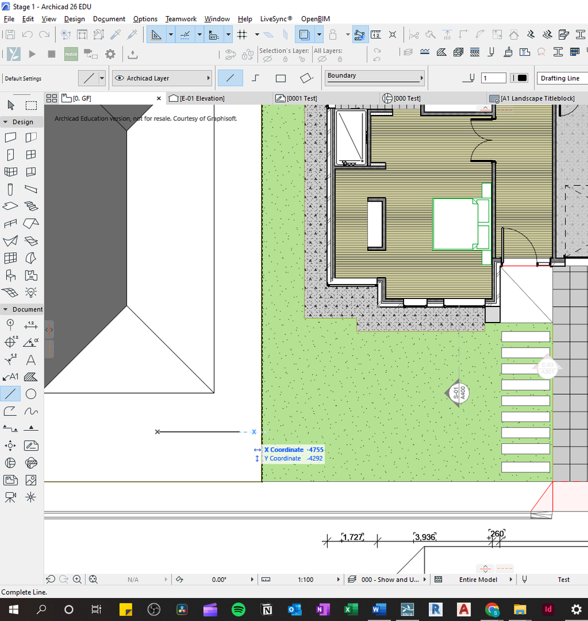The height and width of the screenshot is (621, 588).
Task: Toggle Archicad Layer visibility eye icon
Action: click(x=119, y=78)
